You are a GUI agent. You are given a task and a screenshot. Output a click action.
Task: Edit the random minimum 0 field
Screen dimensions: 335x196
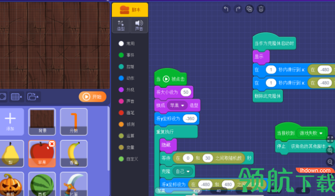(188, 158)
